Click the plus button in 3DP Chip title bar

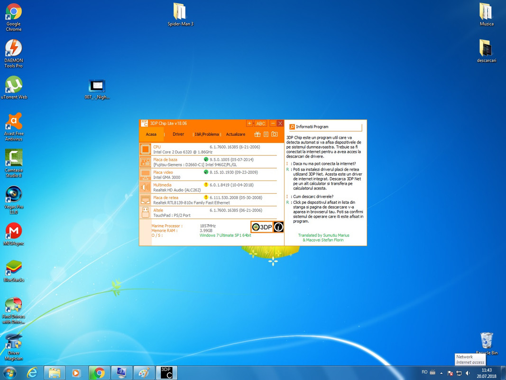pos(249,123)
